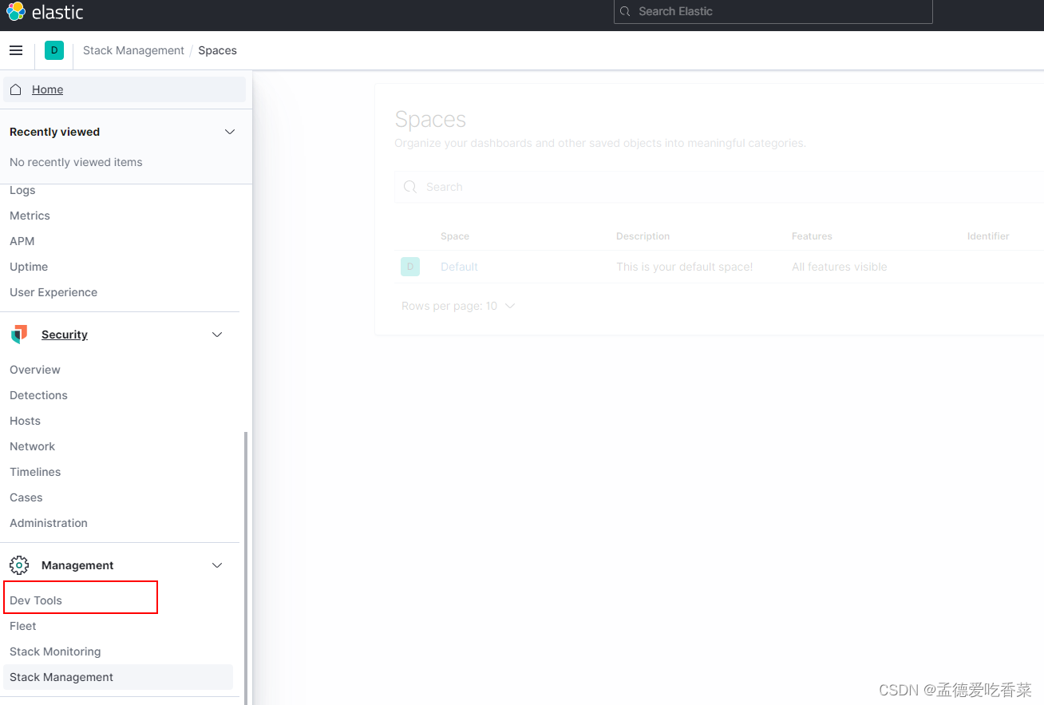This screenshot has width=1044, height=705.
Task: Sort by the Identifier column header
Action: point(988,236)
